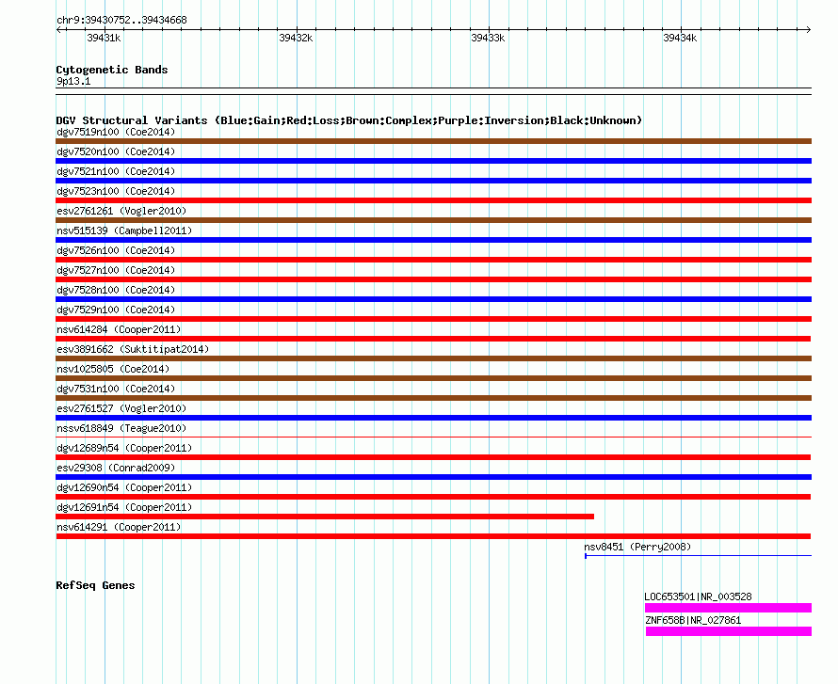
Task: Click the 39434k ruler tick label
Action: tap(680, 38)
